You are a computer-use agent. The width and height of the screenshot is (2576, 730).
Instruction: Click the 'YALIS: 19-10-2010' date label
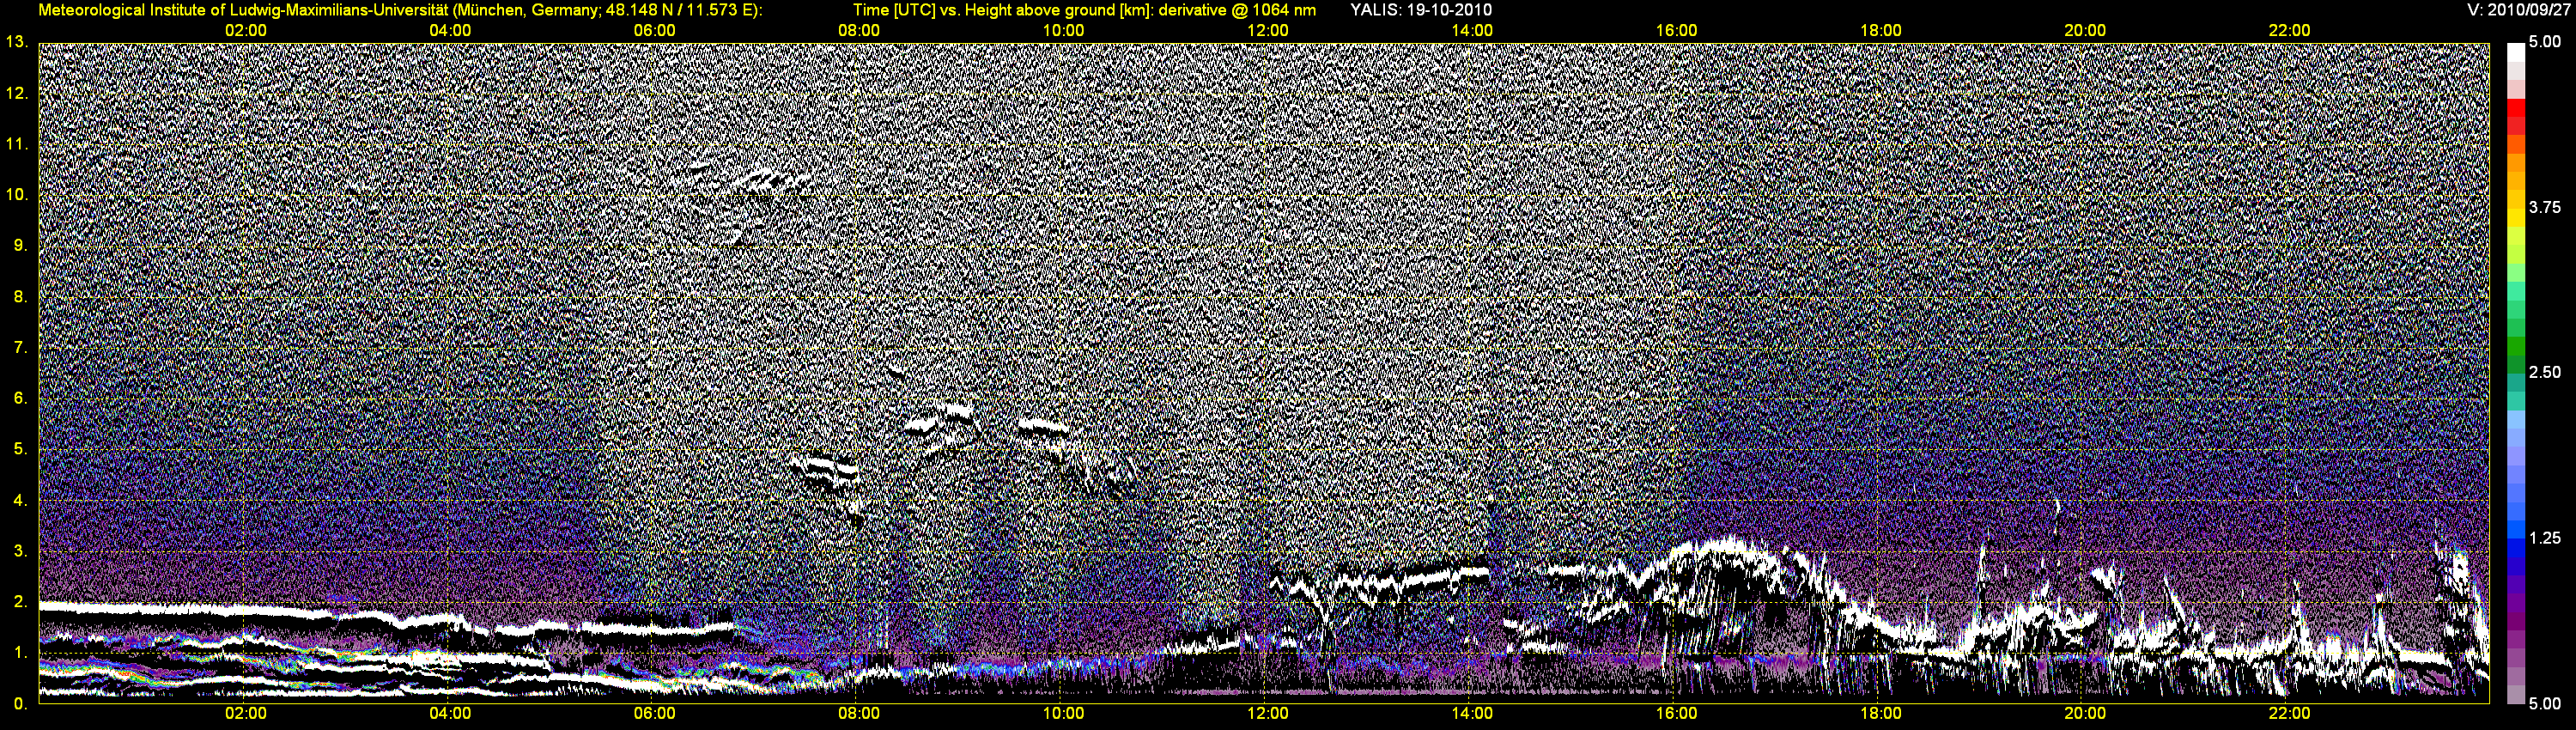(1420, 10)
